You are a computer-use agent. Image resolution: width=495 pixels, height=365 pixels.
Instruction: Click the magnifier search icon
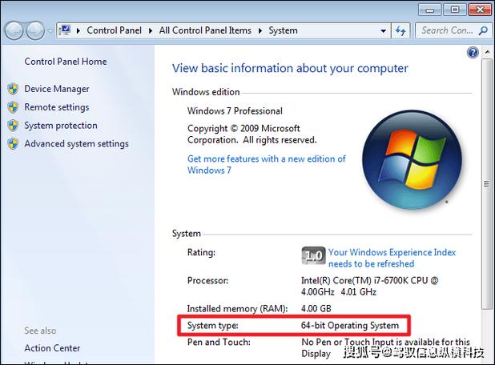(x=483, y=30)
